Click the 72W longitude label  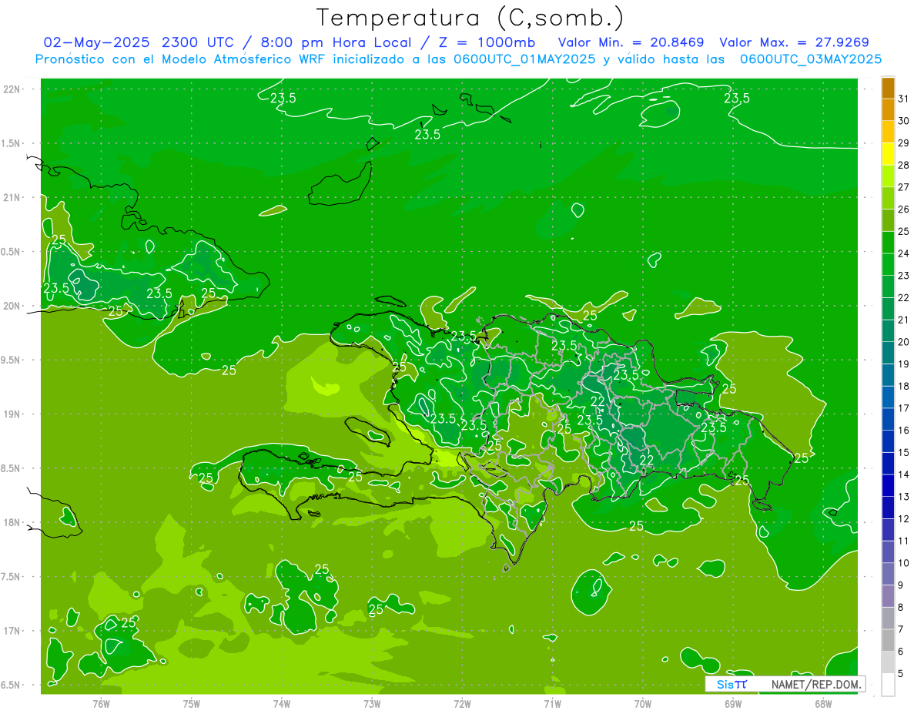point(462,703)
